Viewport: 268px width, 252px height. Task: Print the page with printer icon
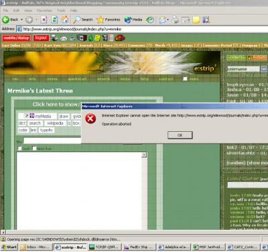pos(175,19)
